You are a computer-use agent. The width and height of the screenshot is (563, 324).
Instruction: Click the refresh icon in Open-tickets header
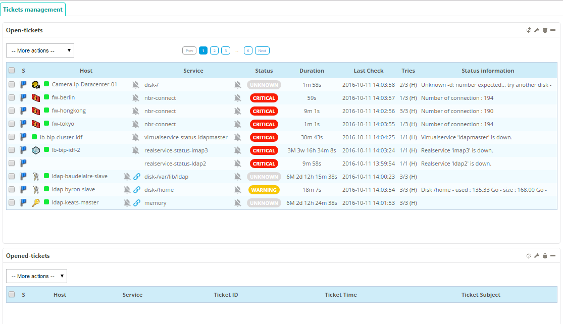[529, 30]
